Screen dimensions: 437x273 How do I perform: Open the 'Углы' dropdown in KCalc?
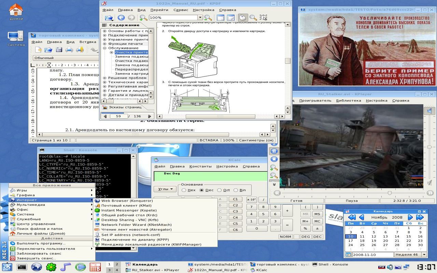(x=165, y=189)
